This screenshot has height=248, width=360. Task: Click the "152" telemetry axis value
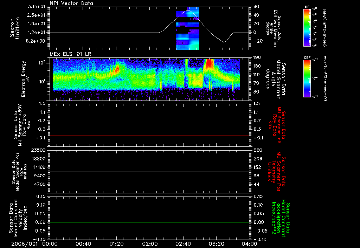(257, 167)
